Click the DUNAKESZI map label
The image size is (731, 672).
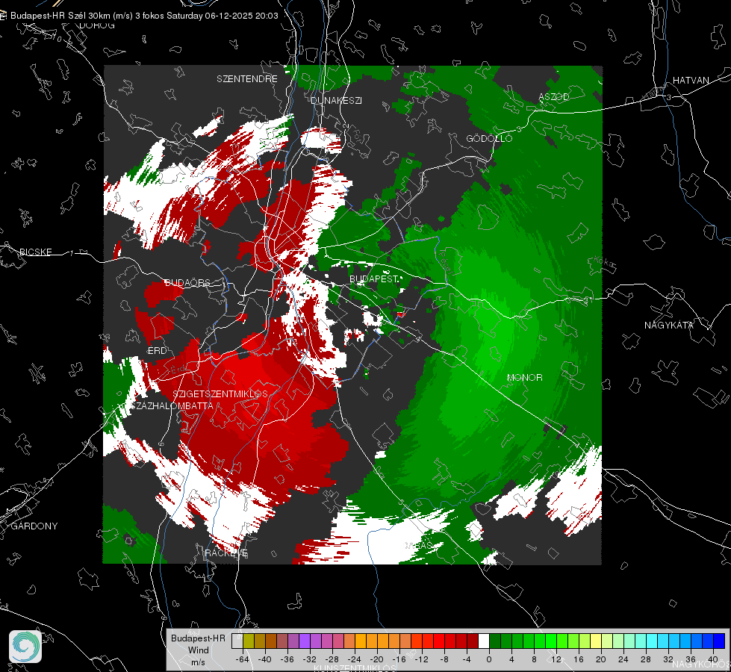(x=336, y=100)
